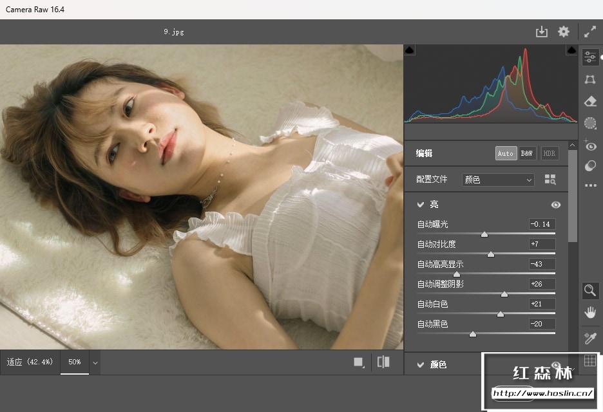Open Camera Raw preferences gear
Viewport: 603px width, 412px height.
coord(564,32)
